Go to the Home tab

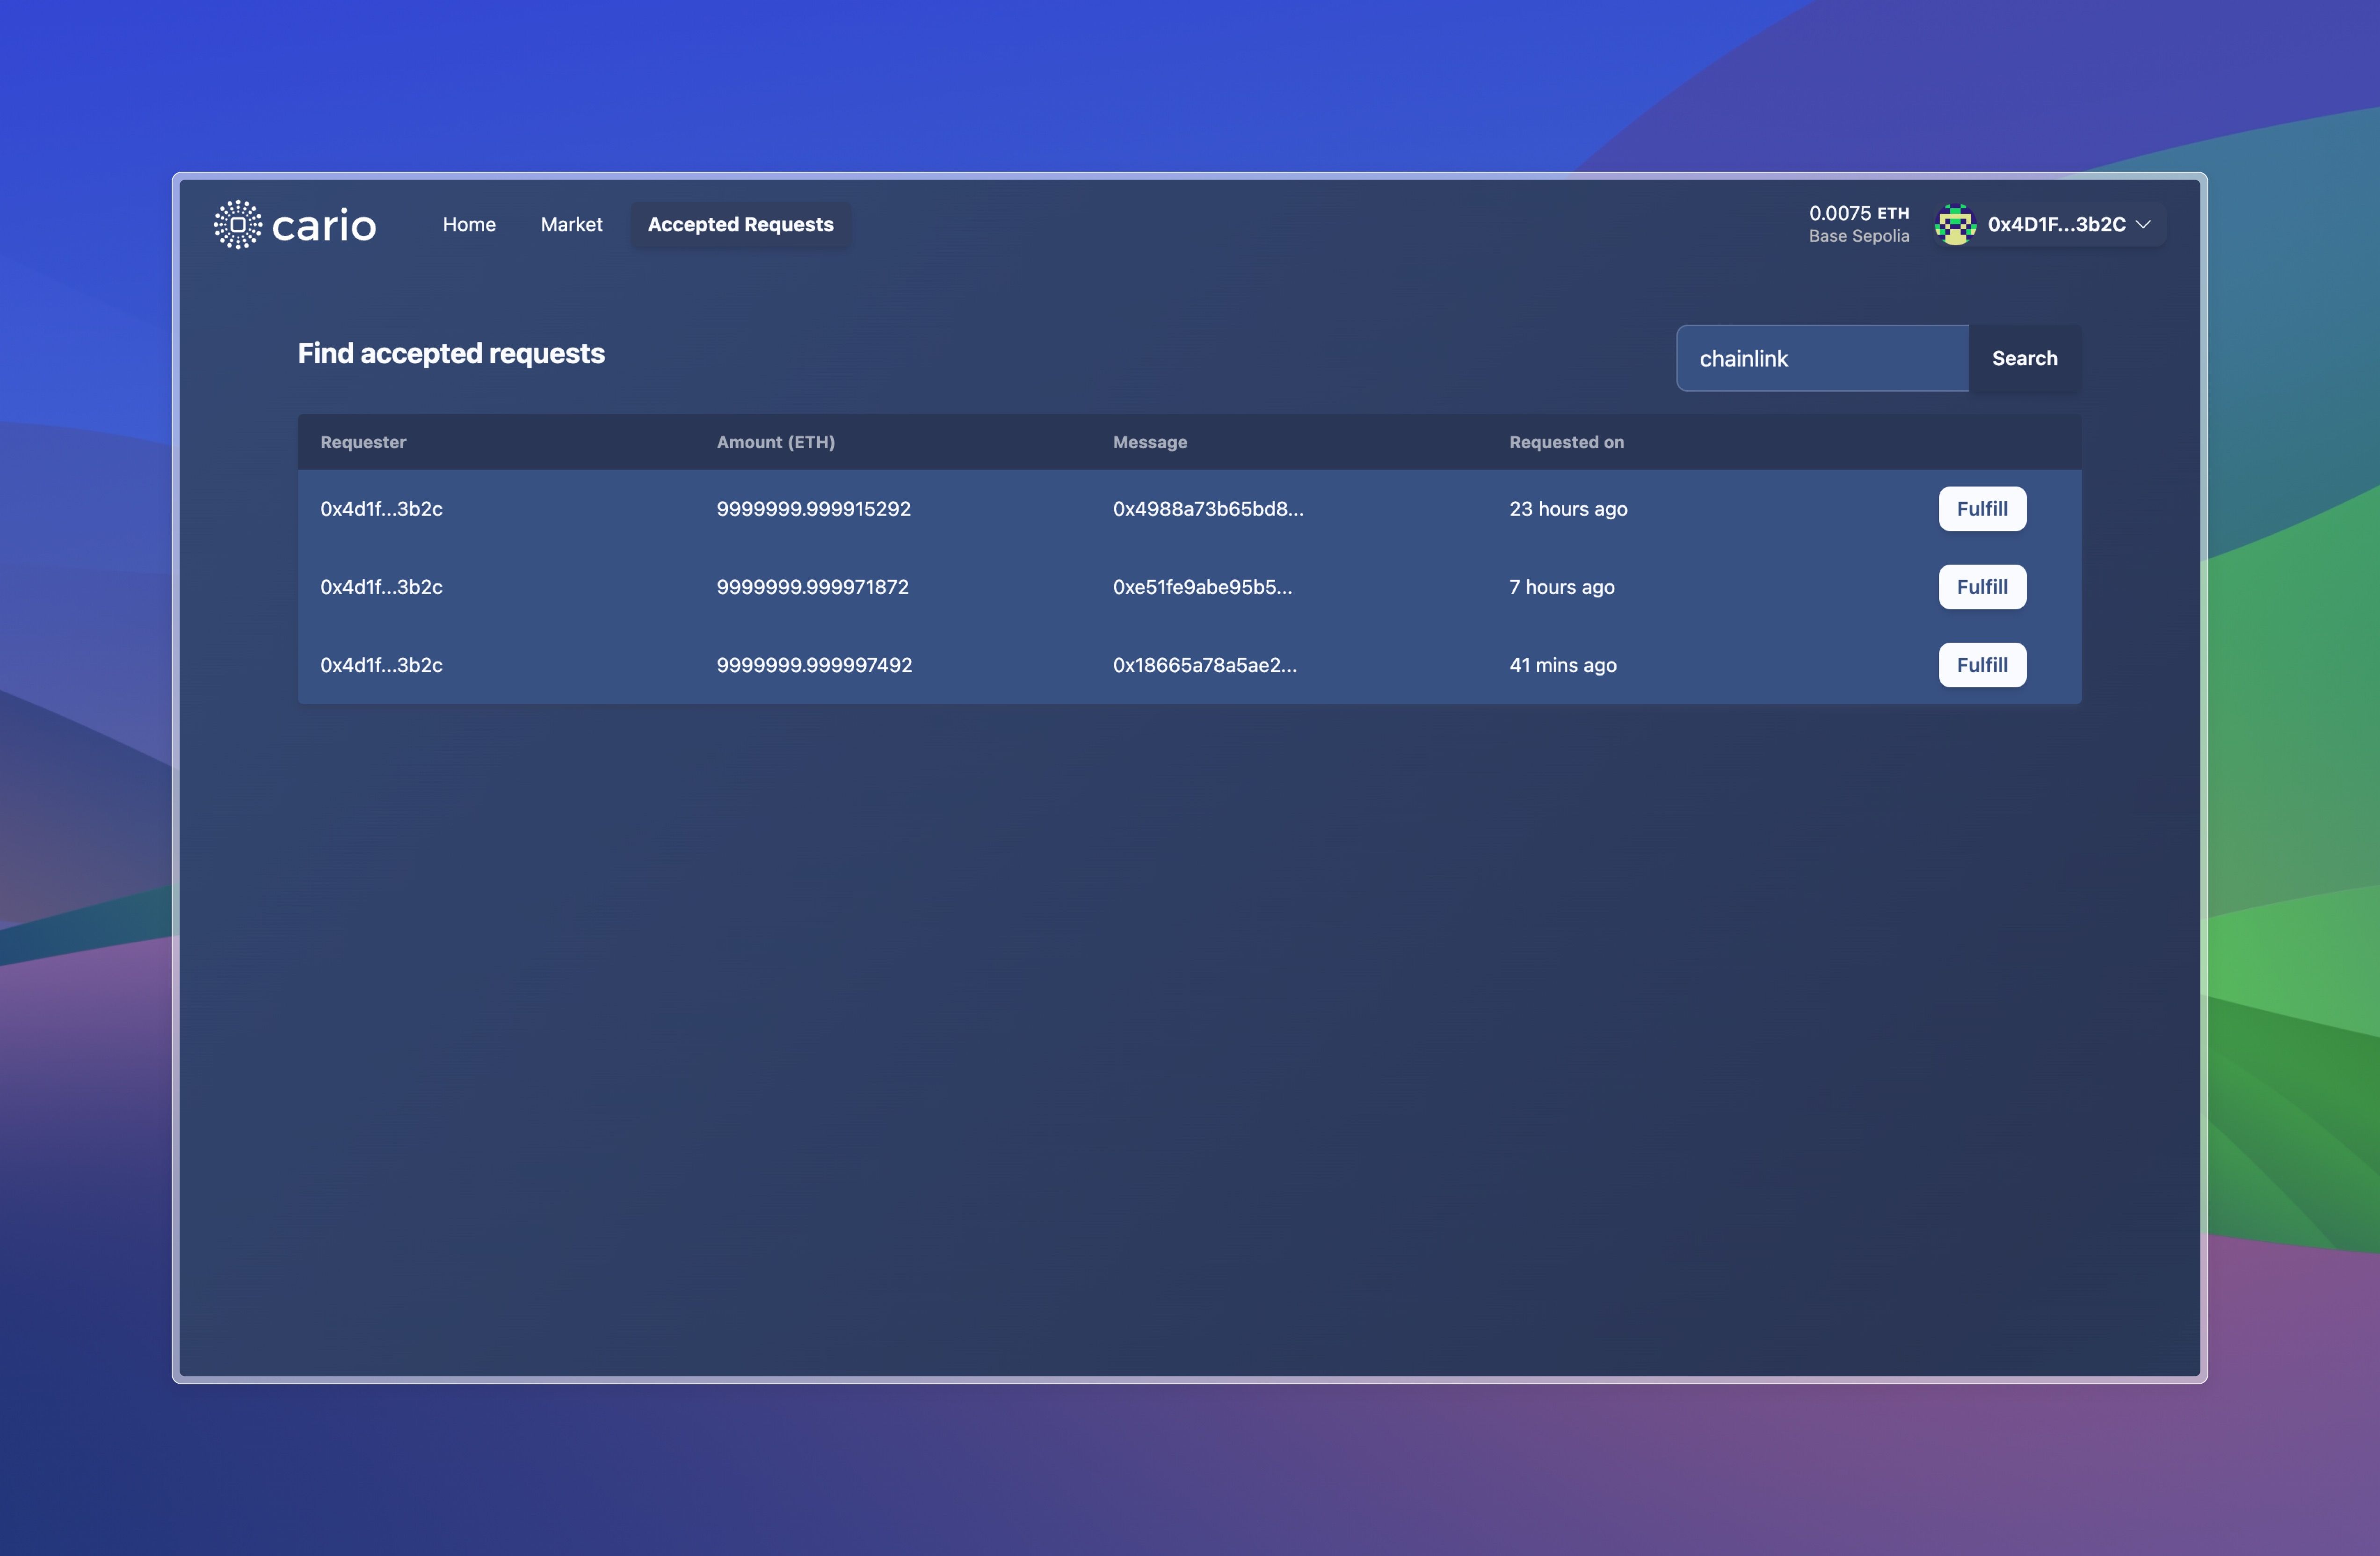[x=469, y=224]
